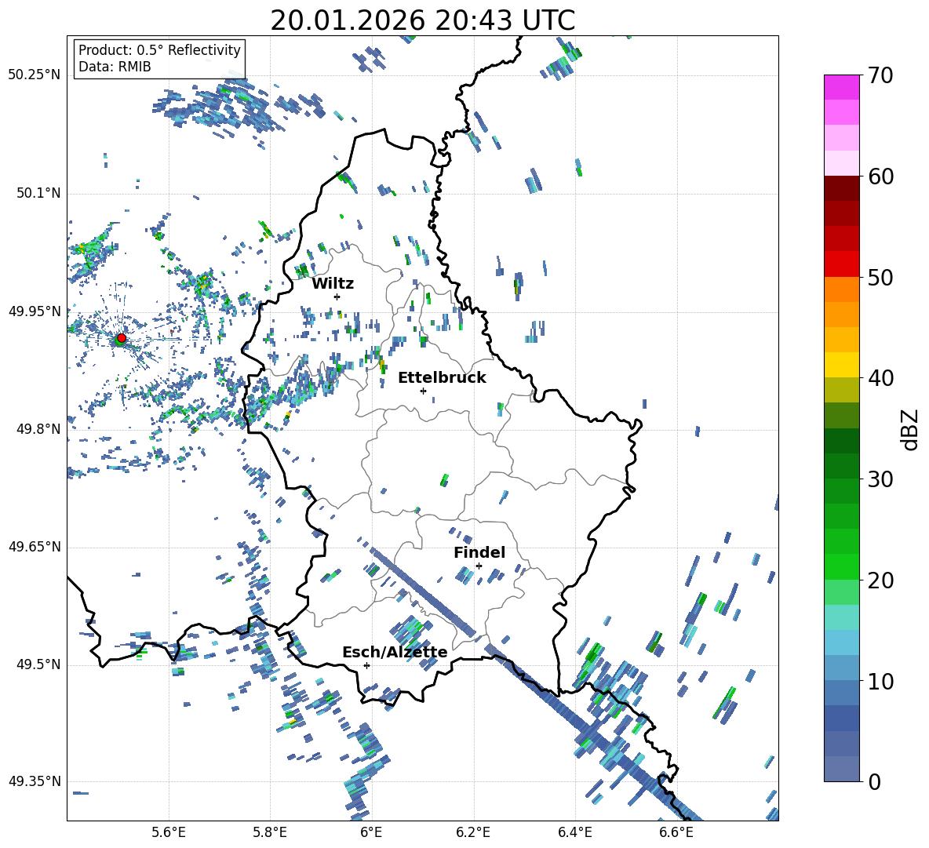Select the Ettelbruck city label

pos(442,378)
